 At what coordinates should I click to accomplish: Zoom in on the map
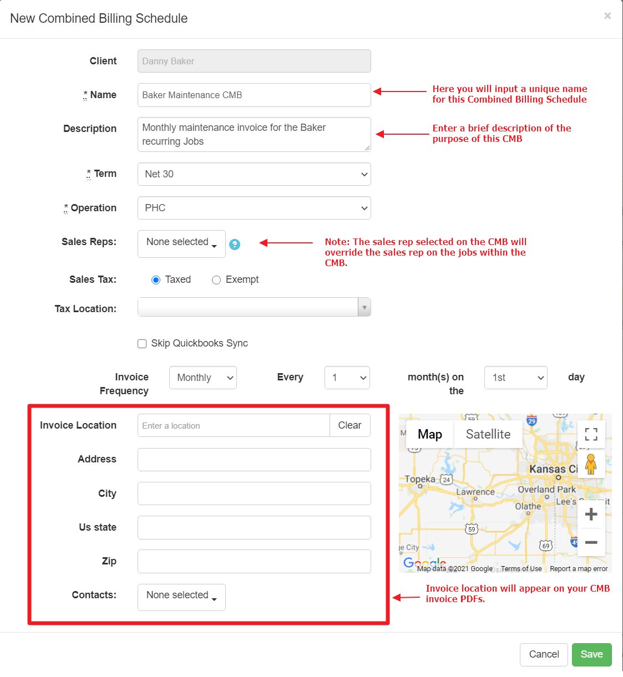591,514
